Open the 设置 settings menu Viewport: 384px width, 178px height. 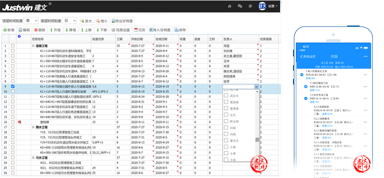pos(273,6)
